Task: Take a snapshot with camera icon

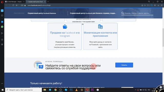Action: [x=142, y=5]
